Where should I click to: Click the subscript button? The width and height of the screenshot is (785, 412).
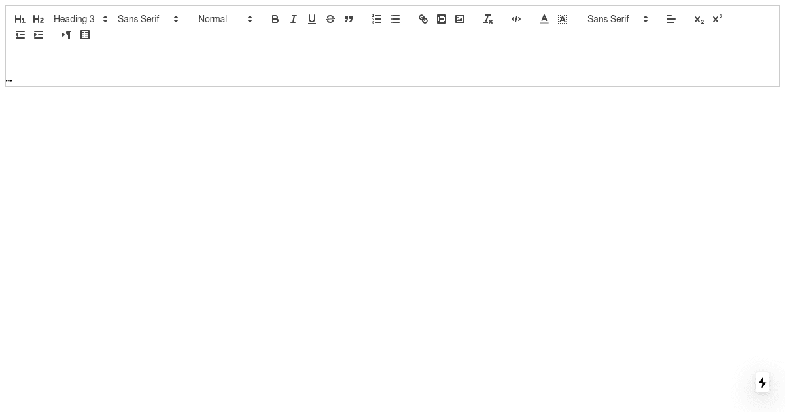(x=699, y=19)
